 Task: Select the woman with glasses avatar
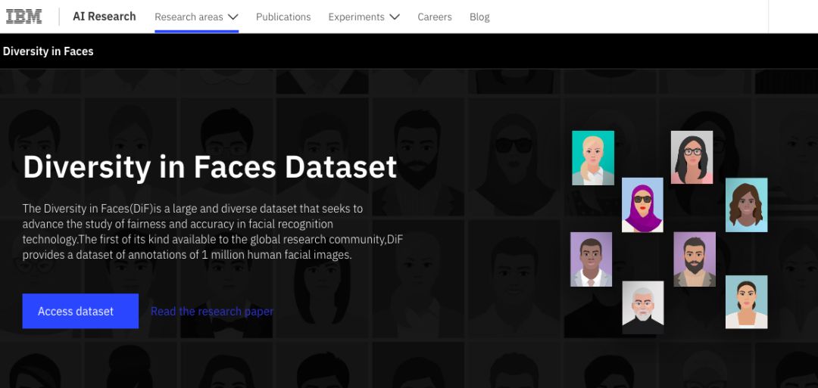pyautogui.click(x=692, y=157)
